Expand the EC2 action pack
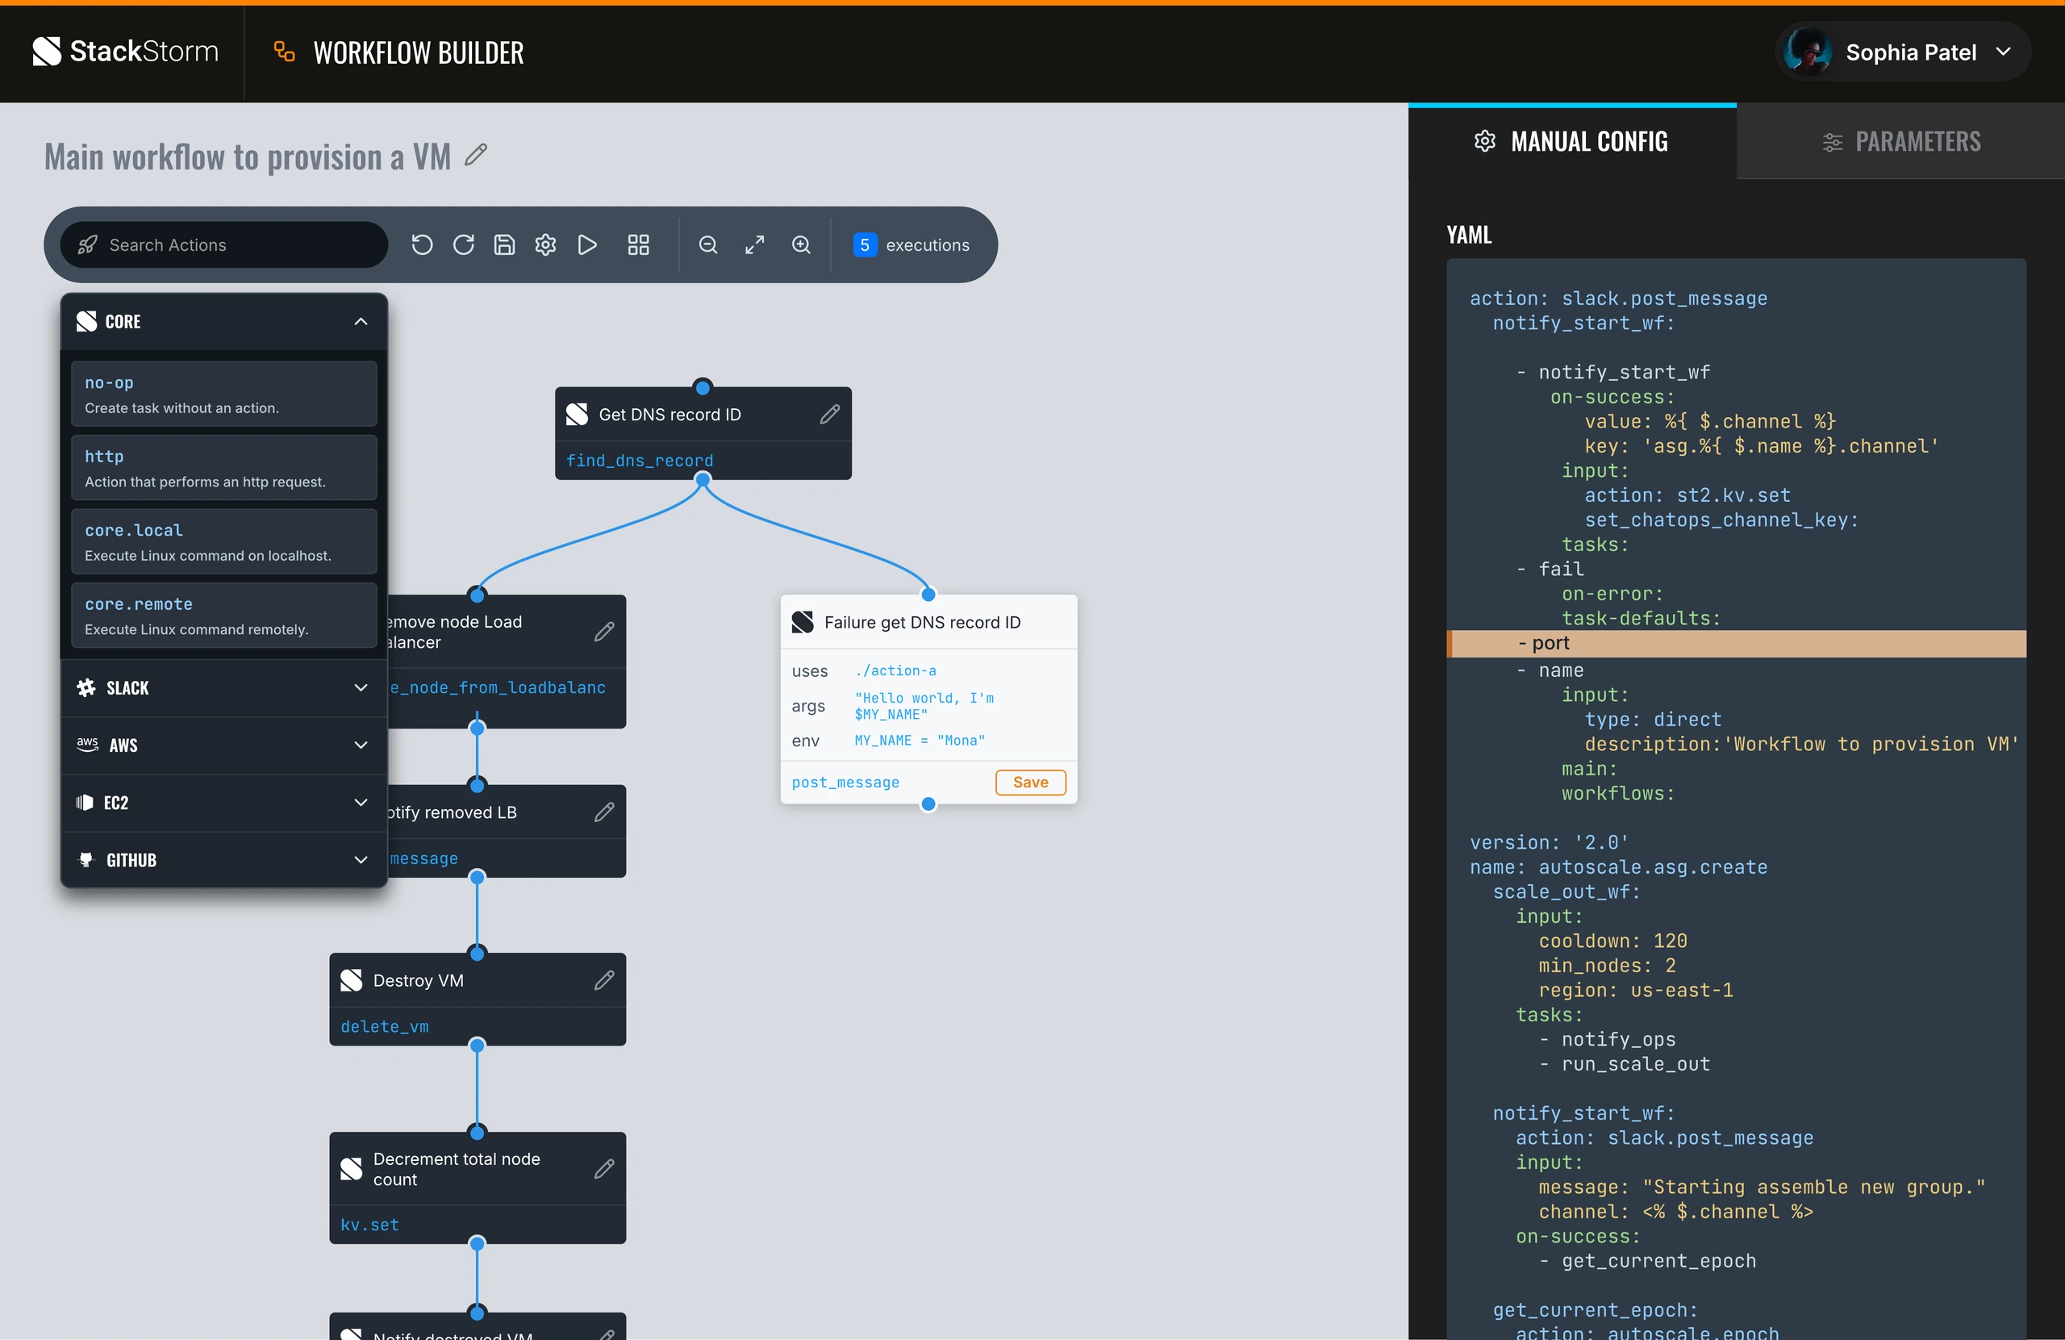Image resolution: width=2065 pixels, height=1340 pixels. (x=361, y=803)
